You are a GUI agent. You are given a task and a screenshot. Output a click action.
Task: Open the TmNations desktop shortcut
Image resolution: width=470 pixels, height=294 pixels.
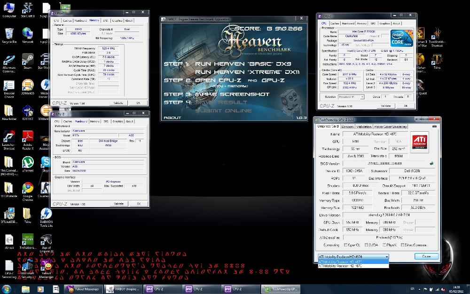(28, 241)
